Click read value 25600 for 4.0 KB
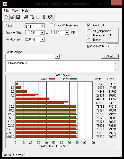Image resolution: width=124 pixels, height=159 pixels. (x=112, y=95)
